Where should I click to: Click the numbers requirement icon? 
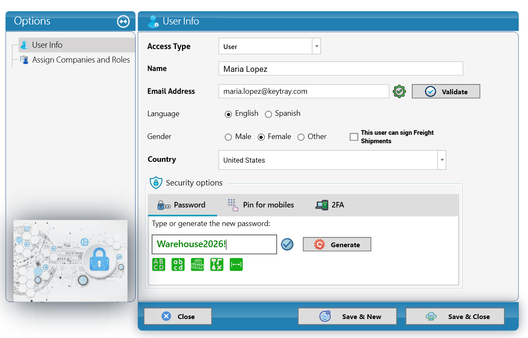click(x=198, y=264)
